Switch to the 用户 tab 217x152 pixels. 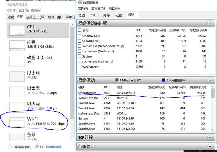coord(60,17)
